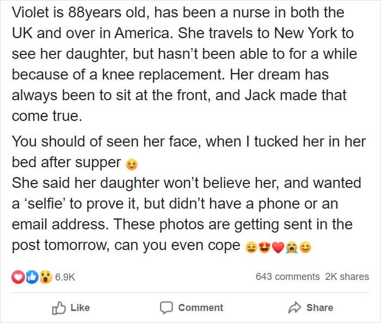Open the 2K shares link
The image size is (381, 323).
point(347,277)
